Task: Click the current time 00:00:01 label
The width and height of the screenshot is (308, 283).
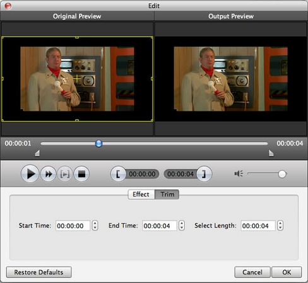Action: (18, 144)
